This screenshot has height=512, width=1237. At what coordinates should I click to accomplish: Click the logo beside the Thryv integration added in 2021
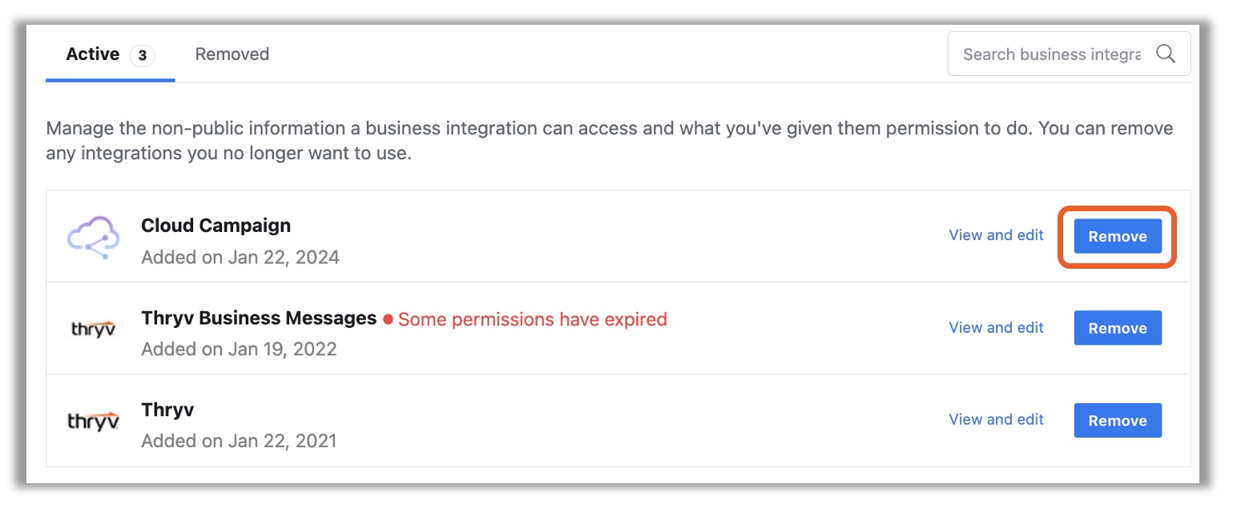point(93,420)
